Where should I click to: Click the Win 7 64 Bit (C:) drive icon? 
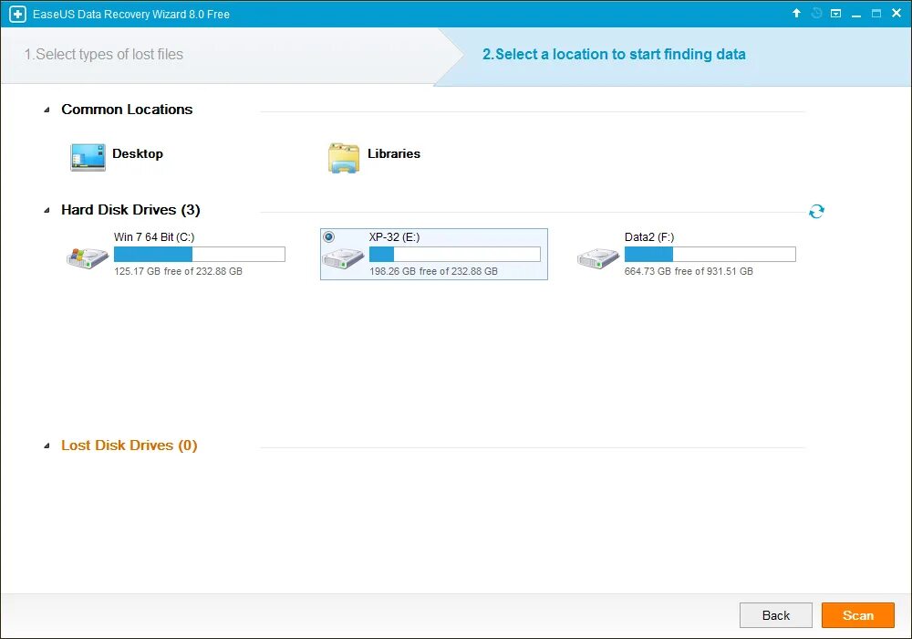[88, 257]
